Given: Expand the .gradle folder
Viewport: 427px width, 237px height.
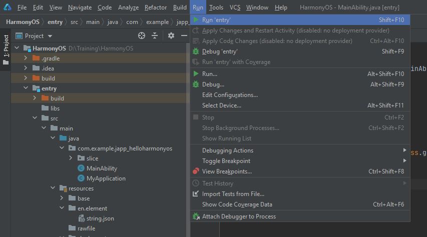Looking at the screenshot, I should pyautogui.click(x=26, y=58).
